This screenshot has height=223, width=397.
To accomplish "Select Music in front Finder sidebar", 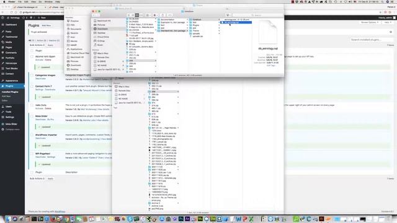I will tap(100, 45).
